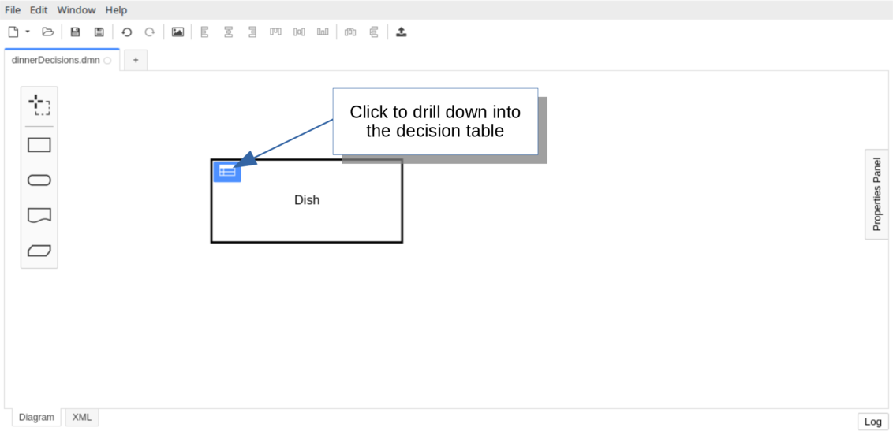Select the Decision rectangle shape in palette
The image size is (893, 435).
(39, 145)
